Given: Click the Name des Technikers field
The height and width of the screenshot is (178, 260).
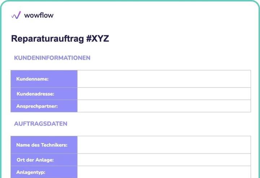Looking at the screenshot, I should click(x=164, y=145).
